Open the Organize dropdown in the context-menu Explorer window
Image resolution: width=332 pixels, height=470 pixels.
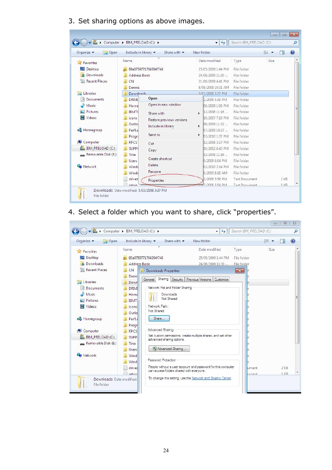pyautogui.click(x=85, y=53)
